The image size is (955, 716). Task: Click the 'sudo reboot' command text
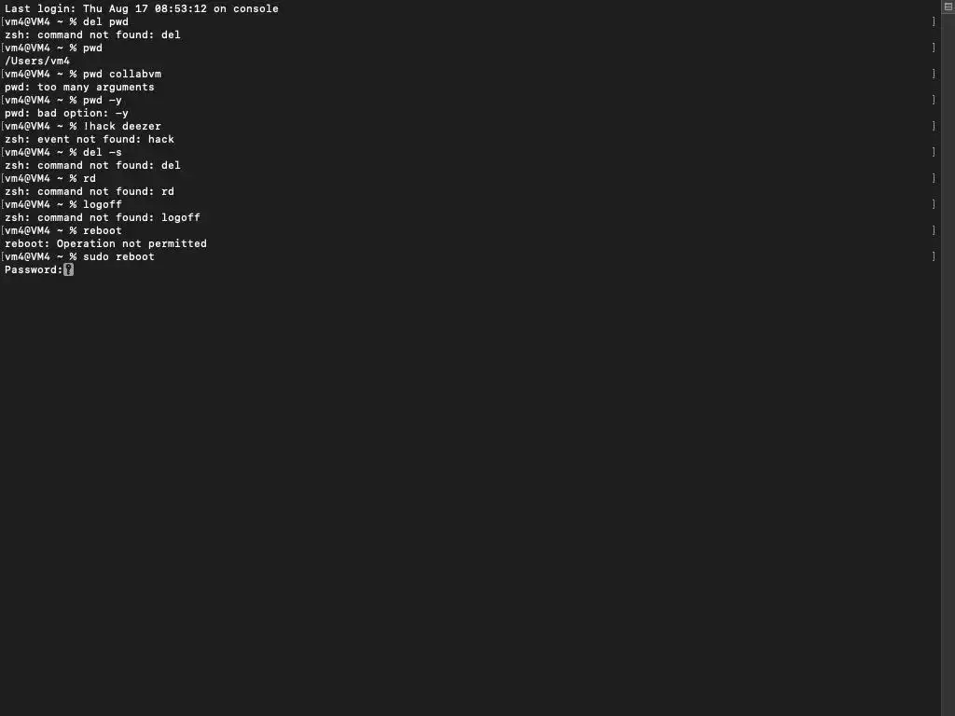[x=118, y=256]
